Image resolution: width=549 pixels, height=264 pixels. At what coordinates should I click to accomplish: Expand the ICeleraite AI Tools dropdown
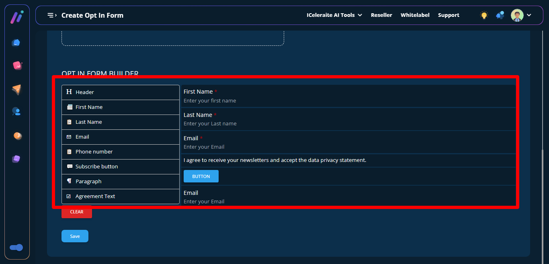(x=334, y=15)
